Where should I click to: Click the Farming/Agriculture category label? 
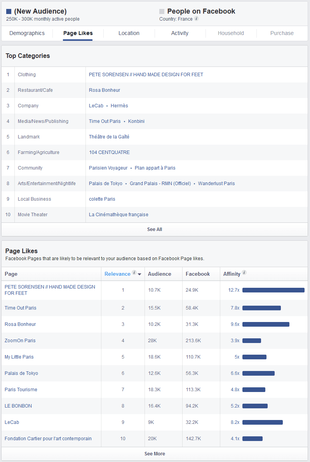point(38,152)
